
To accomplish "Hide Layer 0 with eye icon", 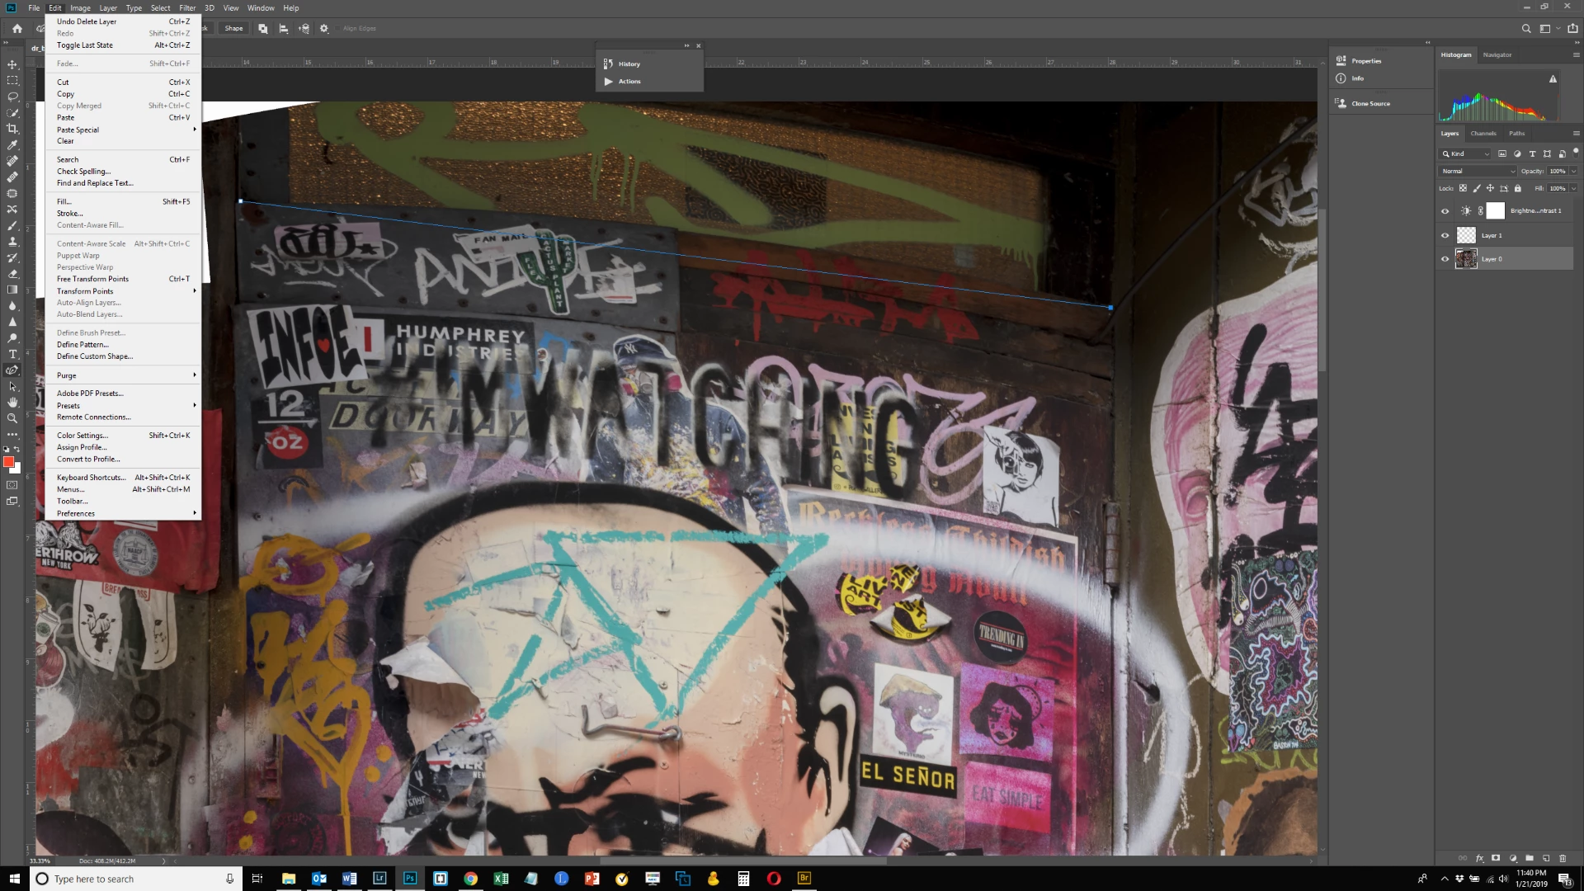I will 1445,259.
